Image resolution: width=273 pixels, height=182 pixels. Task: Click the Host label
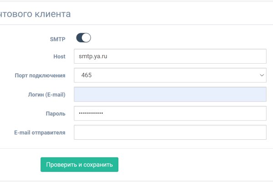(x=59, y=56)
